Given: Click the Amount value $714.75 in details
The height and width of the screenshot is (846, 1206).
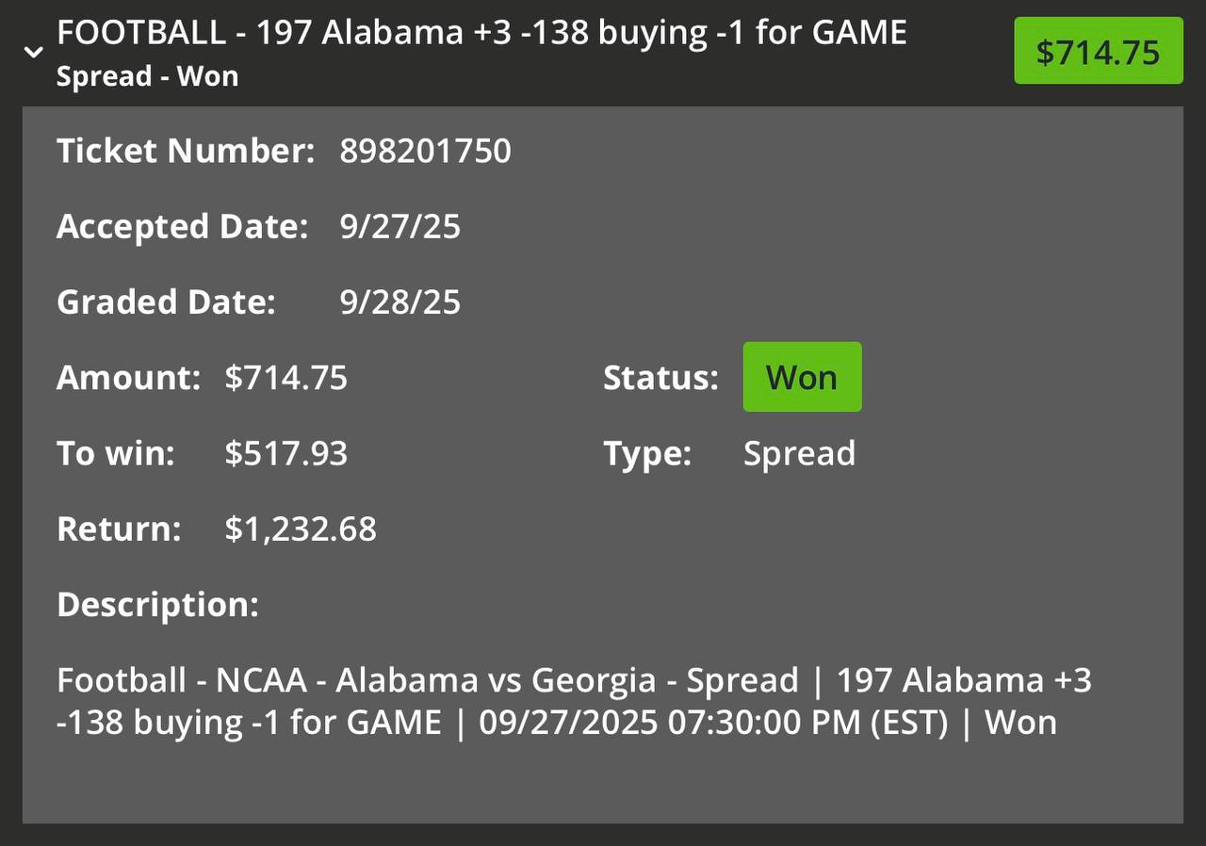Looking at the screenshot, I should [286, 378].
